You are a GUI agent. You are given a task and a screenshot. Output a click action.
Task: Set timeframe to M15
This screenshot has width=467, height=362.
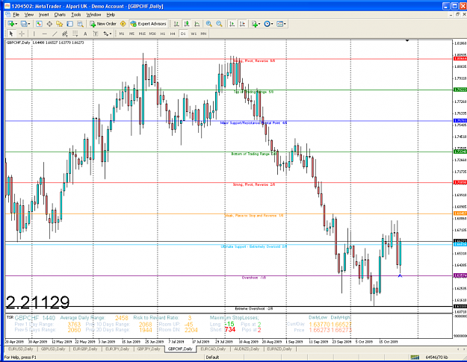(142, 34)
